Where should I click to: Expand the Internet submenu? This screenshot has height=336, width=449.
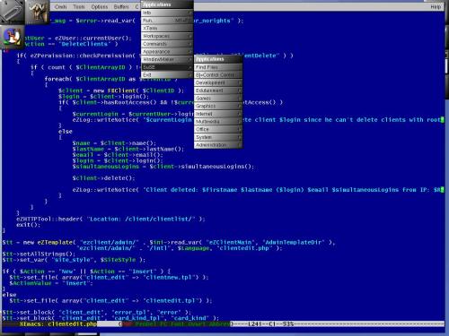pyautogui.click(x=218, y=114)
